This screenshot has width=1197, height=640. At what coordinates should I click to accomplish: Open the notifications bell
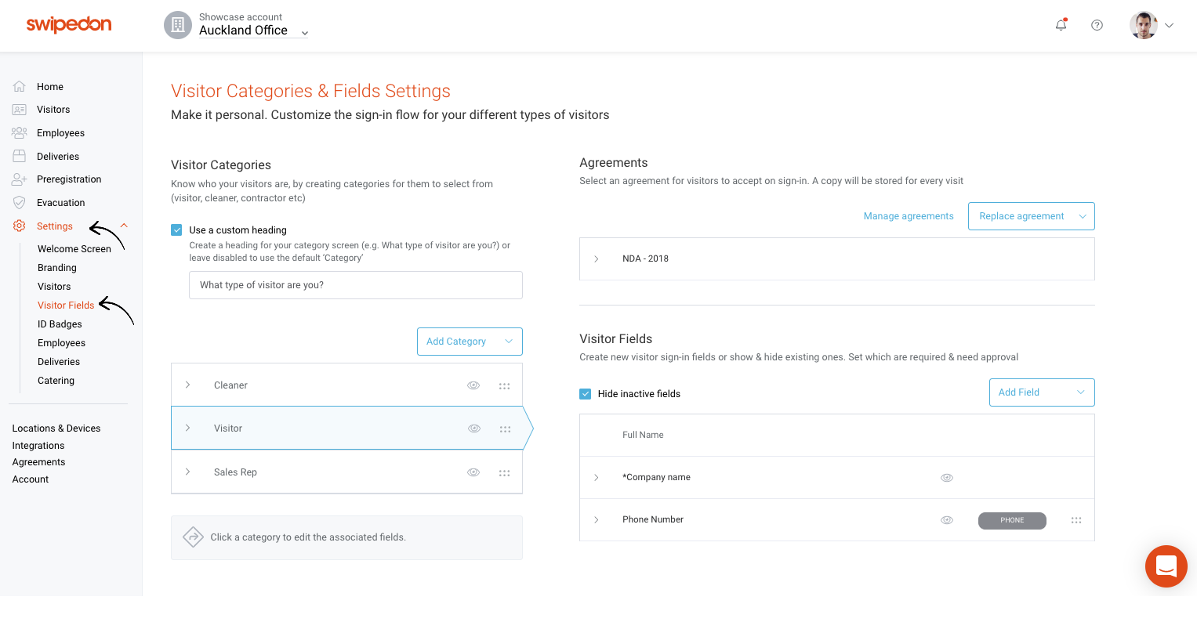tap(1061, 25)
